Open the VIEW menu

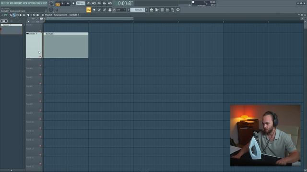(25, 3)
